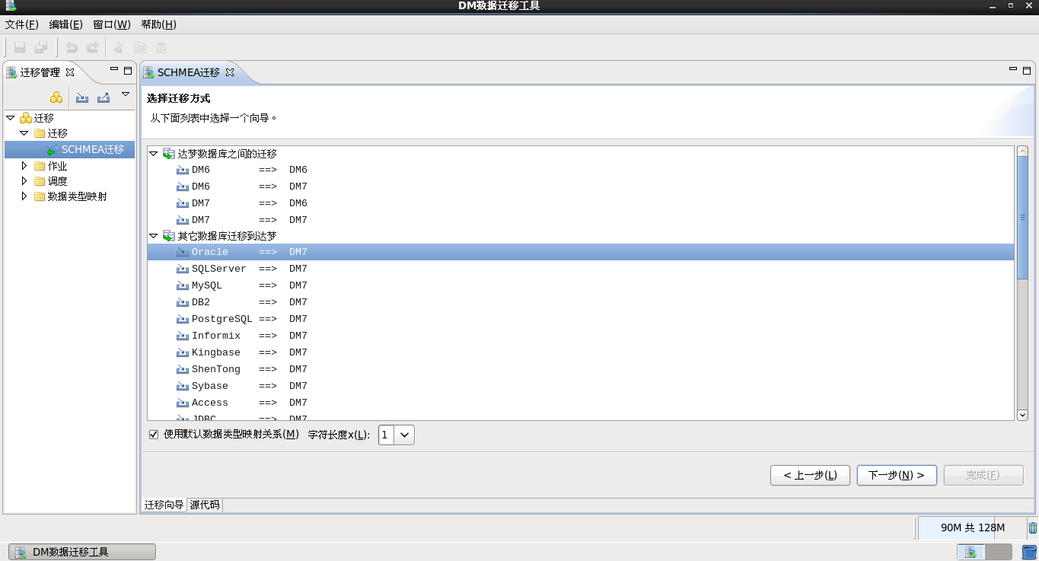This screenshot has height=561, width=1039.
Task: Click the redo arrow icon
Action: pyautogui.click(x=92, y=47)
